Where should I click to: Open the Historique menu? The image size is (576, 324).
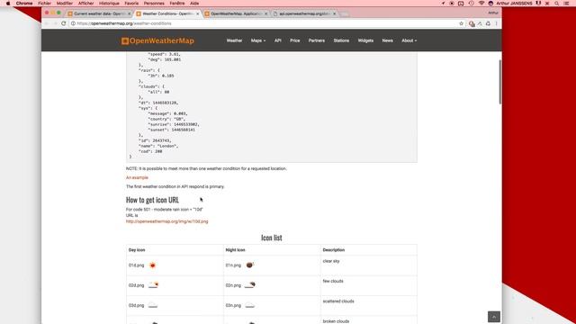109,4
